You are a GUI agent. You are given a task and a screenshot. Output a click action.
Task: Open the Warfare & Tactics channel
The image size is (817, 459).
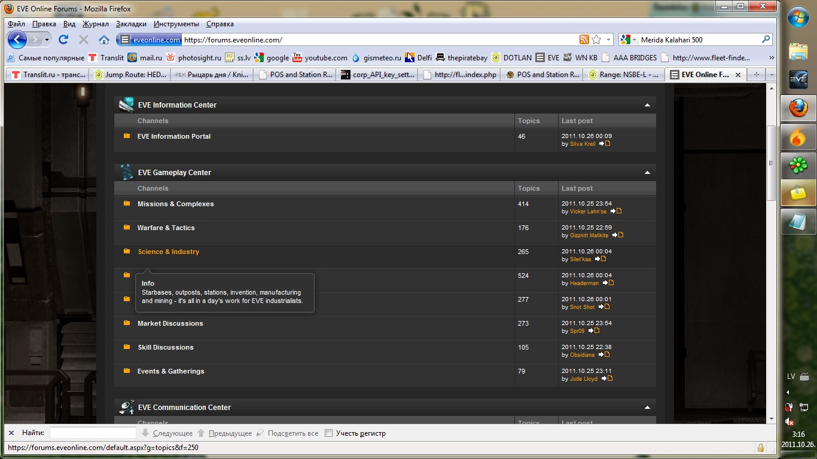click(166, 228)
